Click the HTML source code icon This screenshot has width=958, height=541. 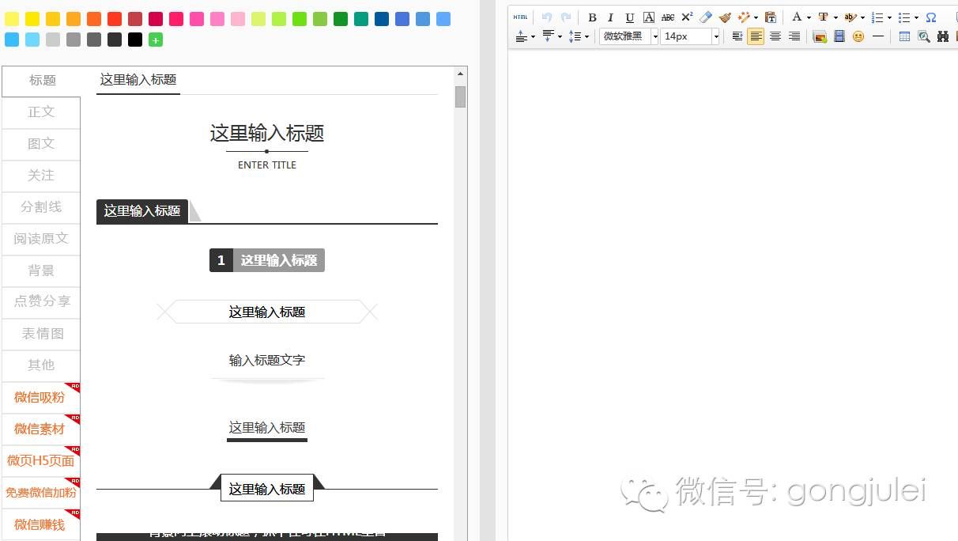520,17
